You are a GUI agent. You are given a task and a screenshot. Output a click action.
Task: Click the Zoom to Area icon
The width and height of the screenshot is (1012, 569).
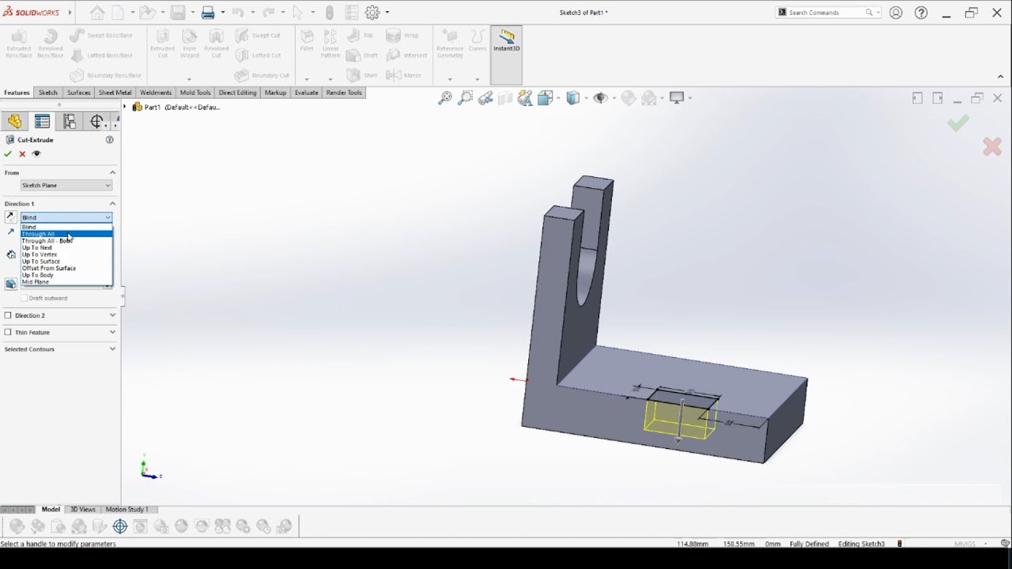(466, 98)
